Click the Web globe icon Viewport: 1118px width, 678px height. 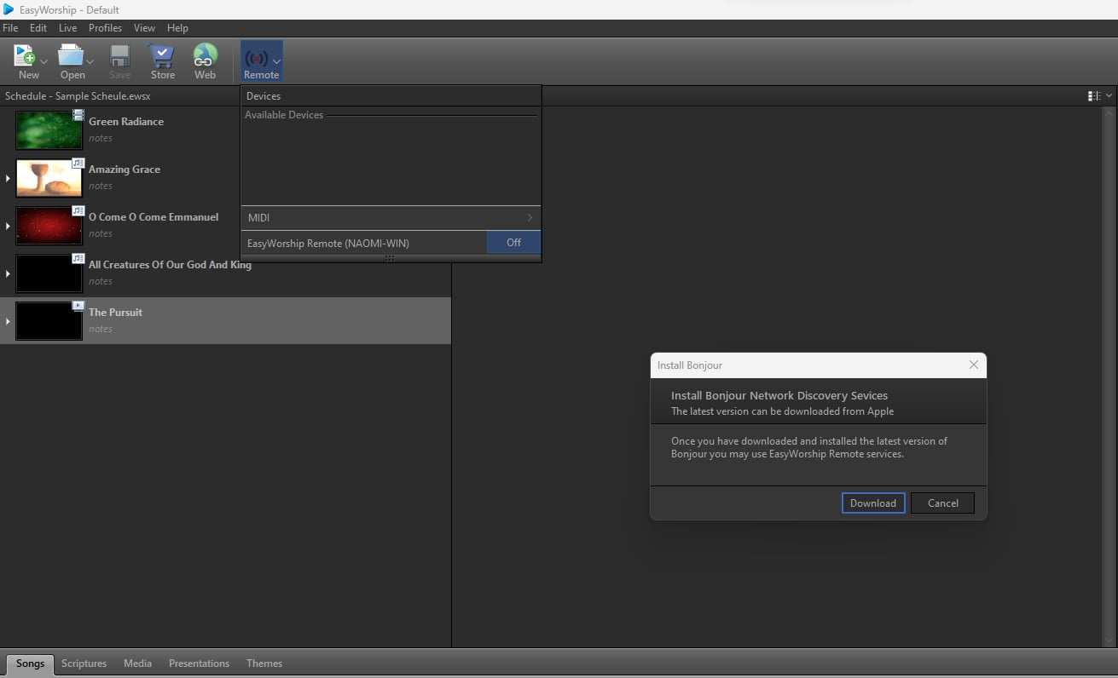point(205,56)
